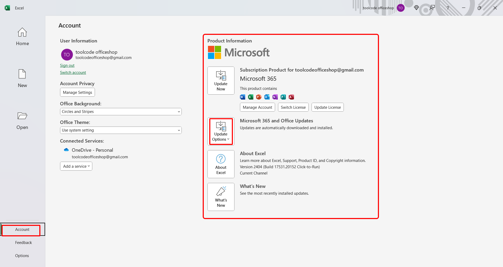Click the Excel app icon in title bar

(7, 8)
